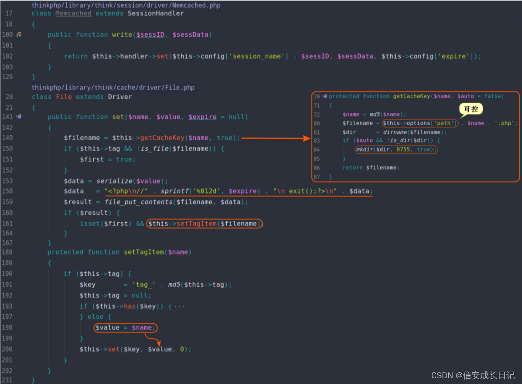The width and height of the screenshot is (522, 384).
Task: Click the '.php' string on line 80
Action: 505,123
